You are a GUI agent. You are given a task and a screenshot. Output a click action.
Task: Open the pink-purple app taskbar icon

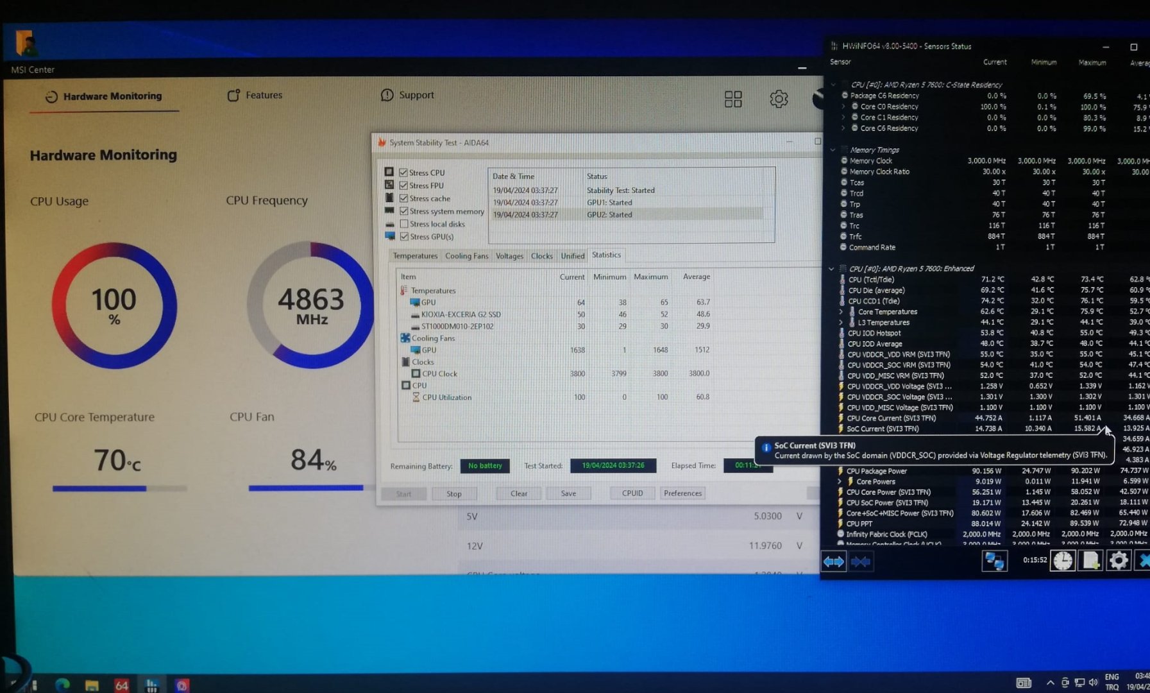pos(182,685)
